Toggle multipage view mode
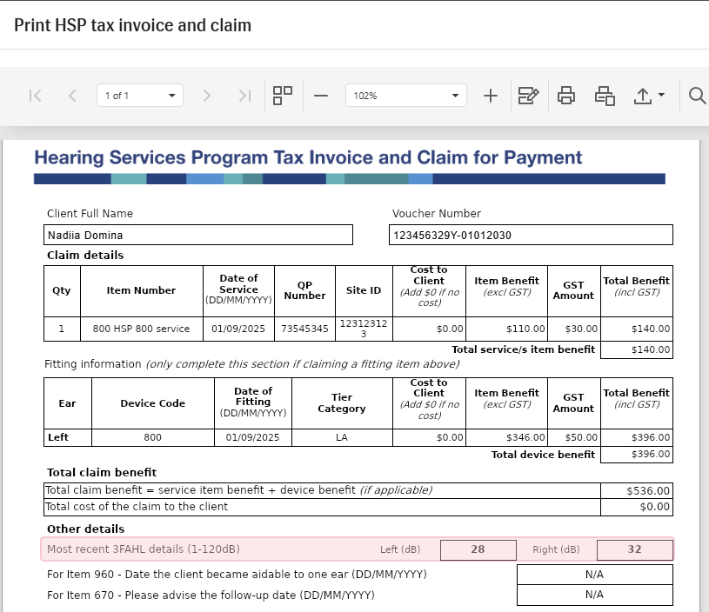 click(283, 96)
